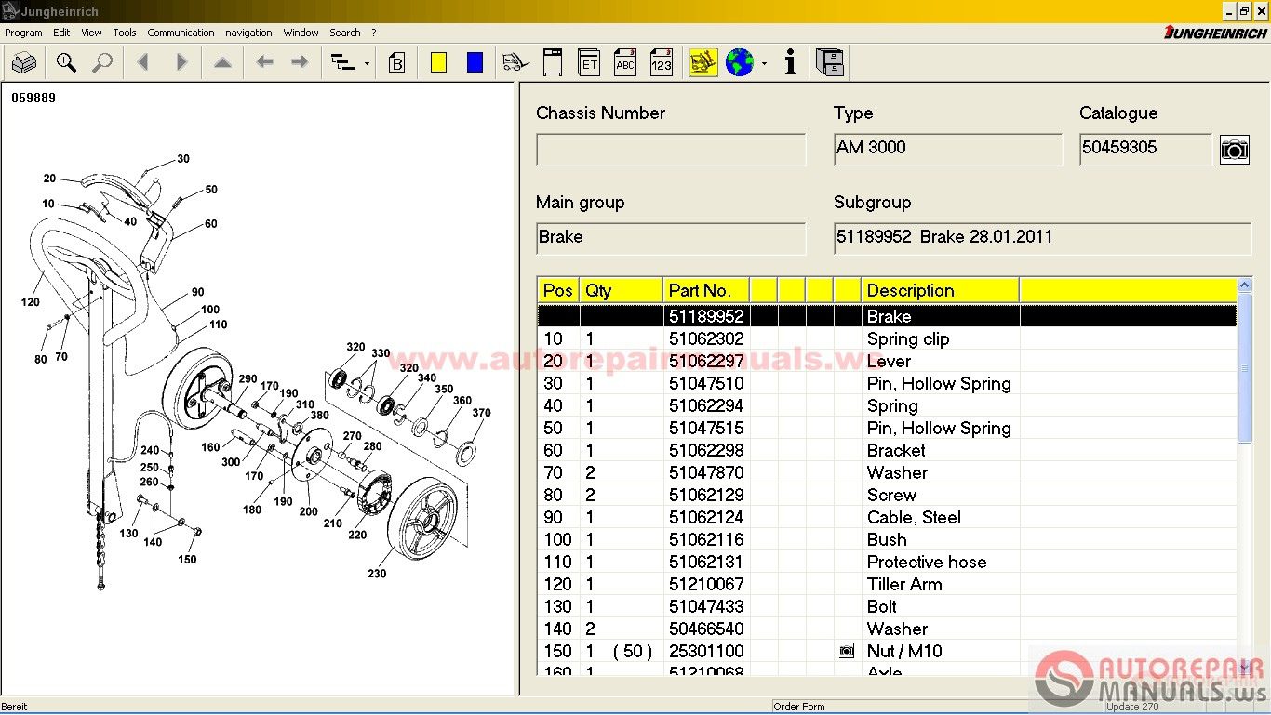Image resolution: width=1271 pixels, height=715 pixels.
Task: Select the Cable, Steel row
Action: tap(888, 517)
